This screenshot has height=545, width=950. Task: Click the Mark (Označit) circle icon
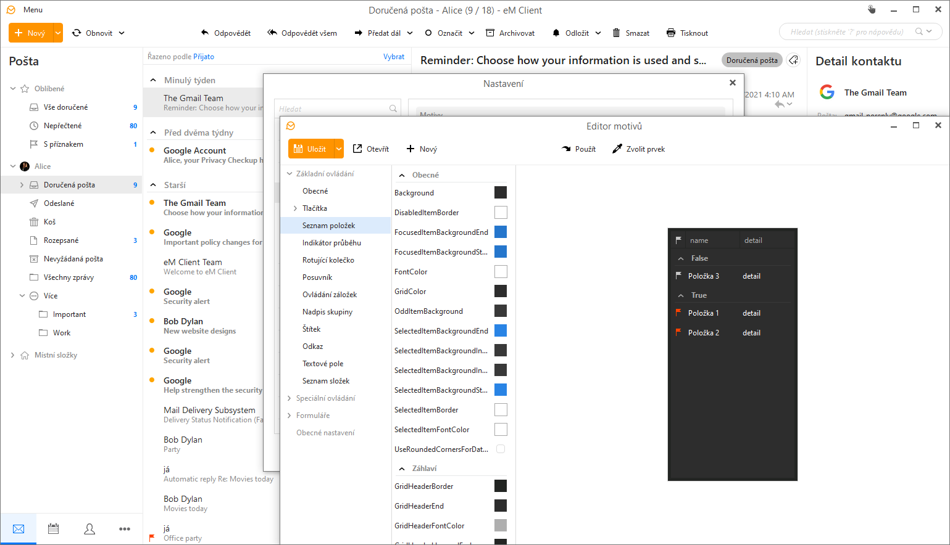click(x=428, y=33)
